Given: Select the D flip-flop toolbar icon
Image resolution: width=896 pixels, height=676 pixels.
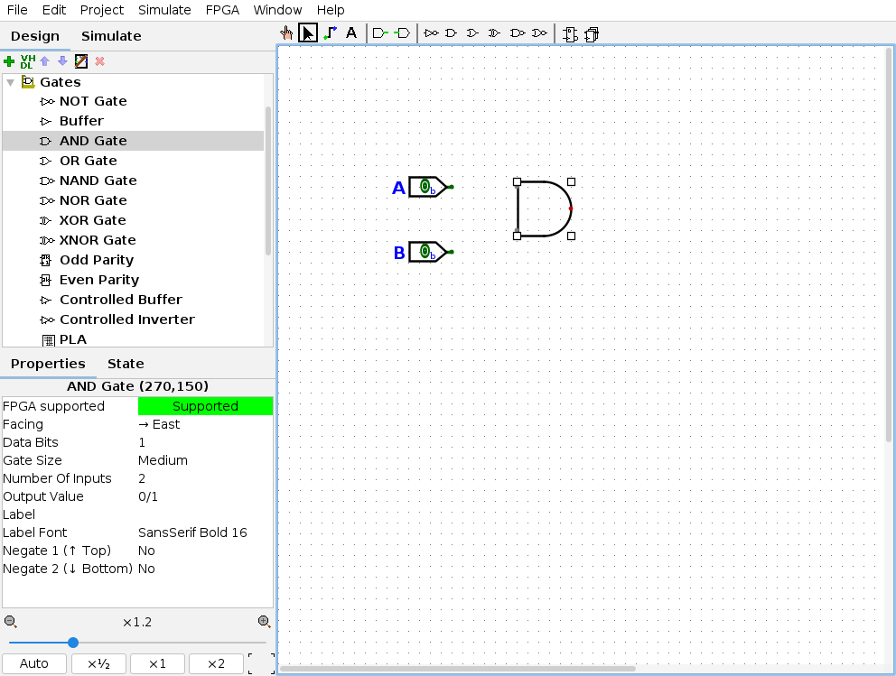Looking at the screenshot, I should pyautogui.click(x=570, y=34).
